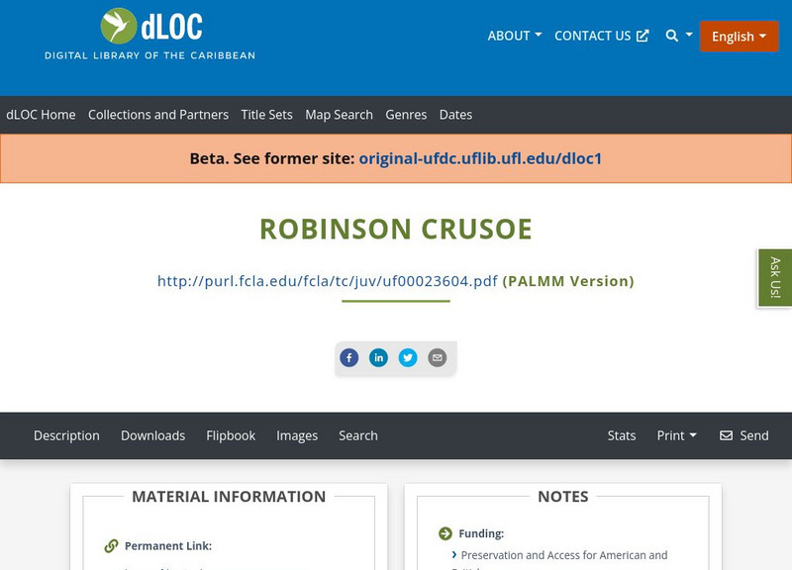Screen dimensions: 792x570
Task: Open the English language dropdown
Action: point(739,36)
